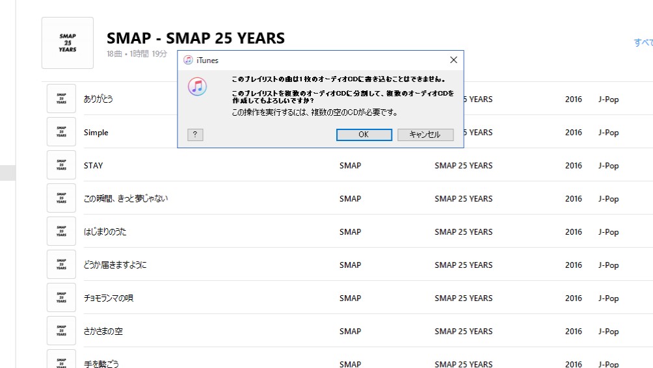Viewport: 653px width, 368px height.
Task: Select song title はじまりのうた
Action: (x=105, y=232)
